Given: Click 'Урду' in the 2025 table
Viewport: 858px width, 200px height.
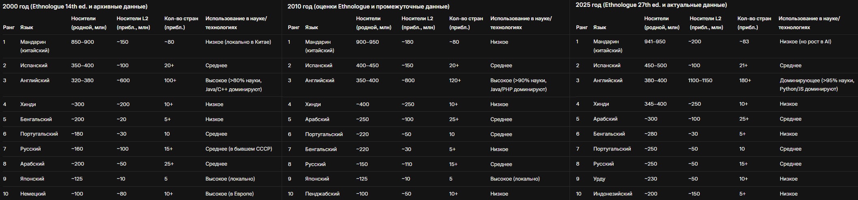Looking at the screenshot, I should (599, 179).
